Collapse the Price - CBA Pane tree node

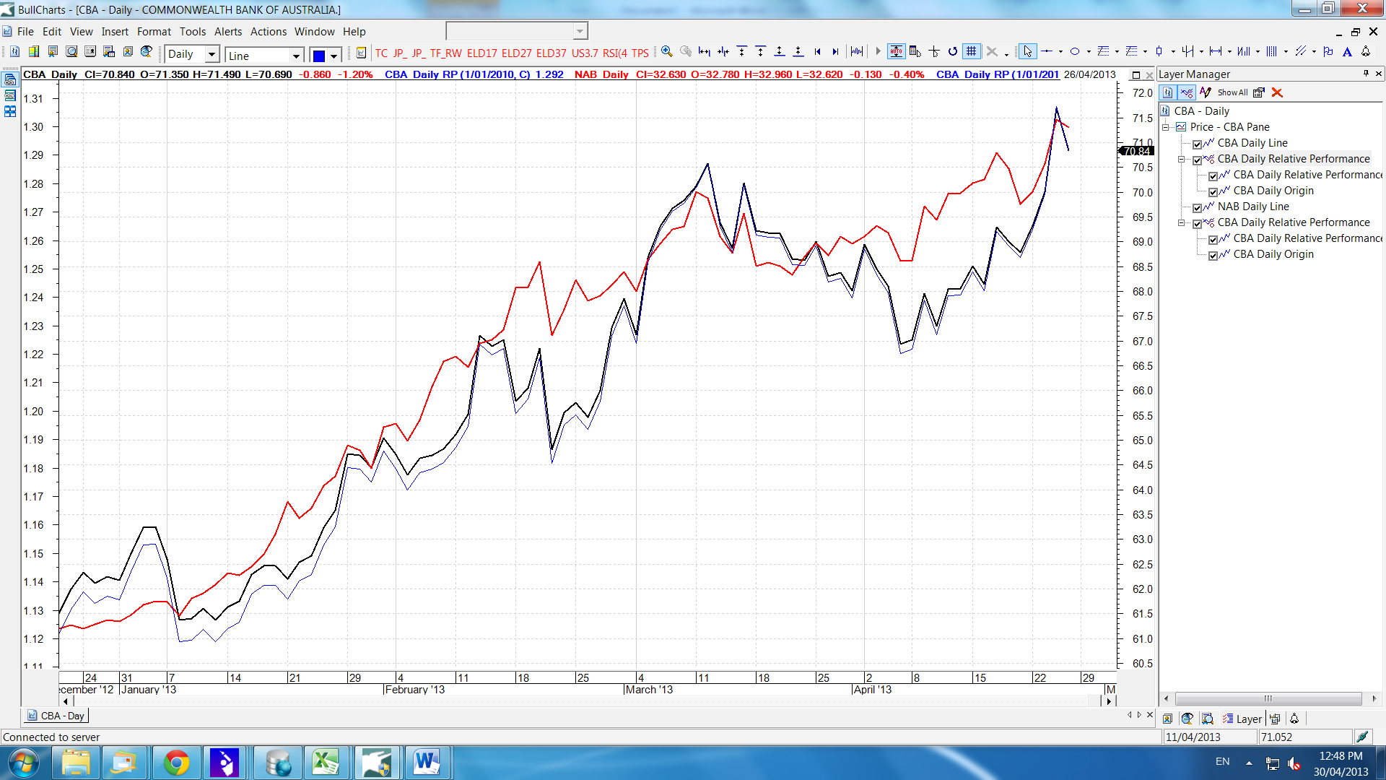pos(1165,127)
